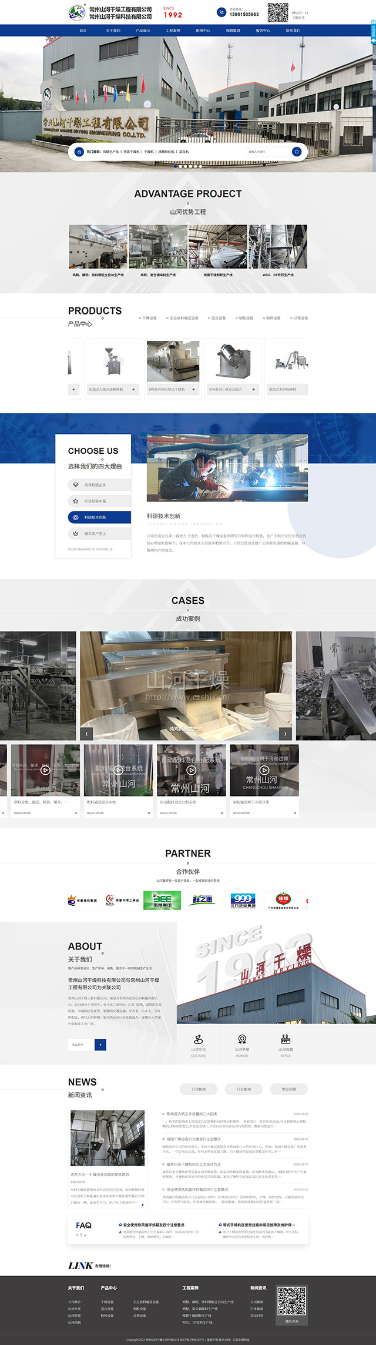
Task: Click the 山河荣誉 Honor medal icon
Action: [242, 1039]
